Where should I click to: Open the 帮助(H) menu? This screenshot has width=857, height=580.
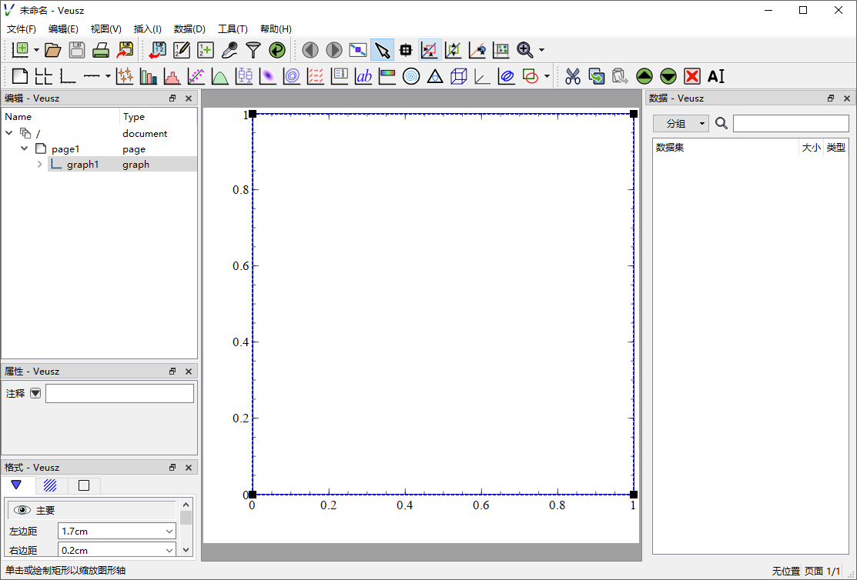point(276,29)
